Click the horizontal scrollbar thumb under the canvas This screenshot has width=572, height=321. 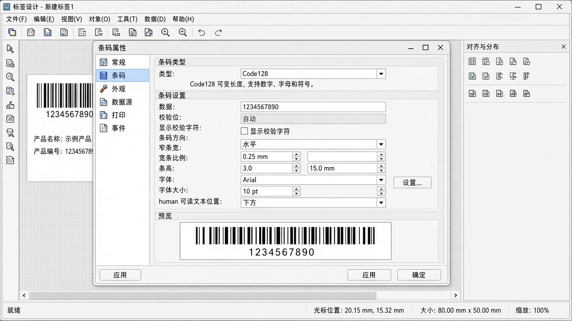(x=203, y=296)
